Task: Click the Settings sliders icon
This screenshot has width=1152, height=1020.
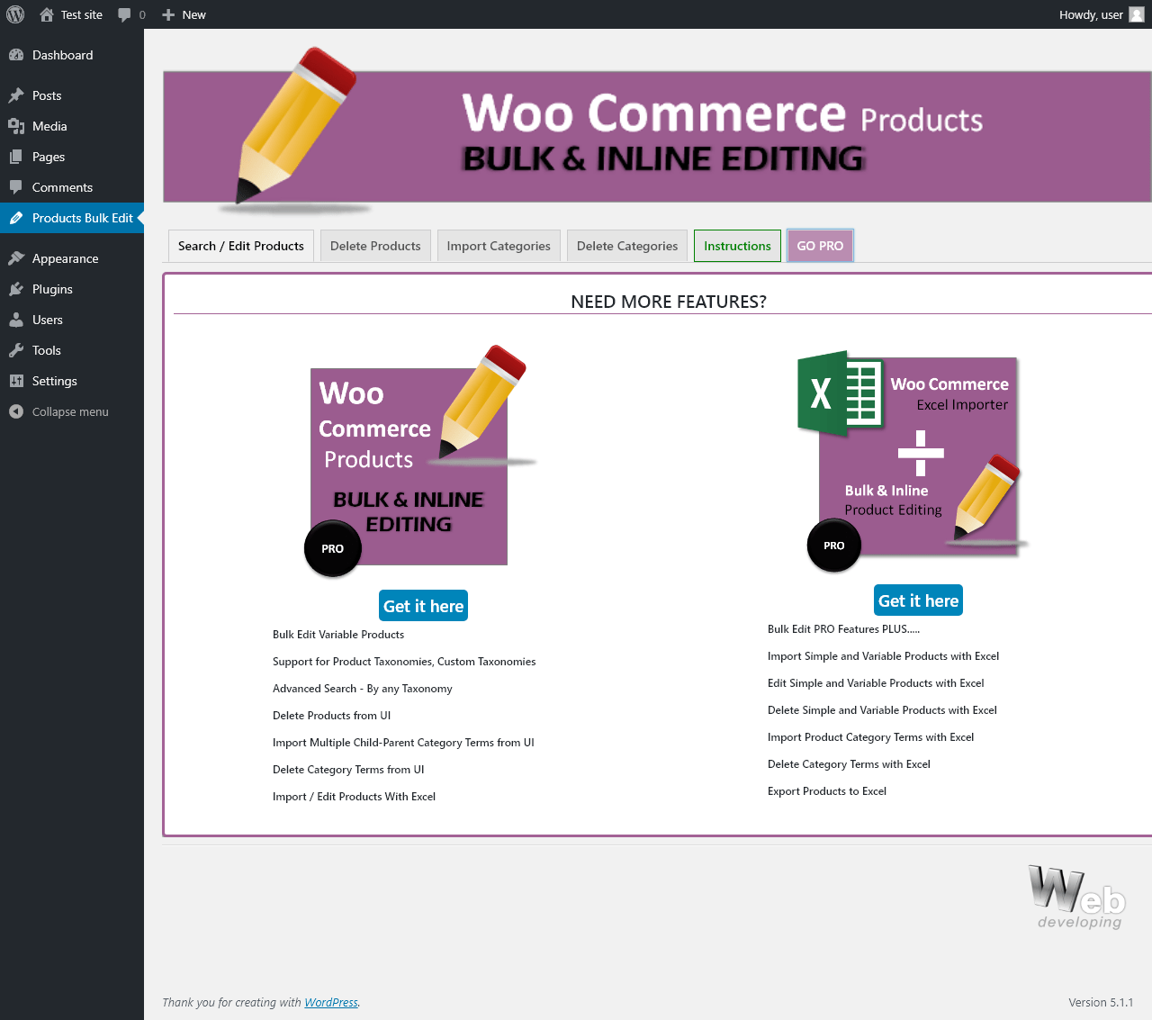Action: point(16,381)
